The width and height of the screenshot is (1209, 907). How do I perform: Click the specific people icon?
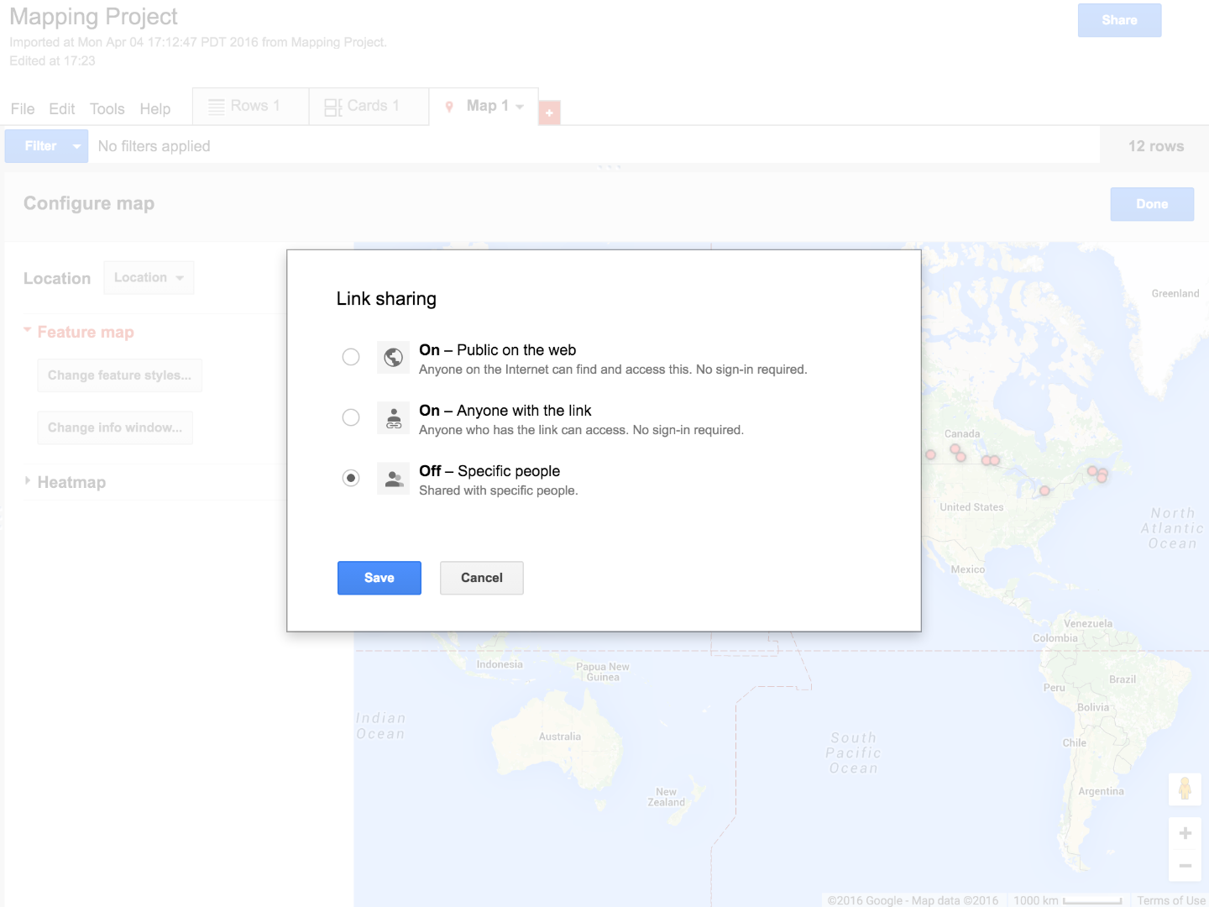[393, 478]
